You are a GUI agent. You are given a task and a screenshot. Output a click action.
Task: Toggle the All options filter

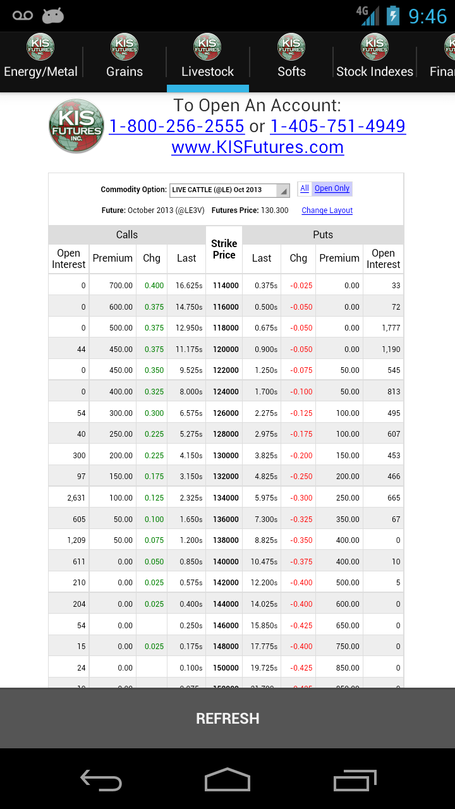(305, 188)
